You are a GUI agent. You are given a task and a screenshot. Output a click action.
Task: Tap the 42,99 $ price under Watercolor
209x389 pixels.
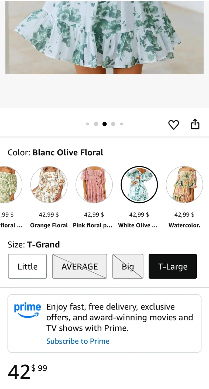pos(184,215)
